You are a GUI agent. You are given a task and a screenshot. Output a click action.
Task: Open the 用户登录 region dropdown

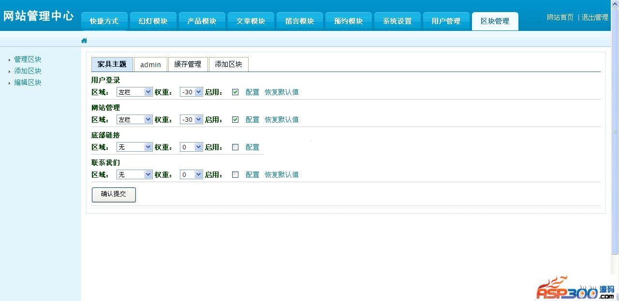tap(134, 92)
